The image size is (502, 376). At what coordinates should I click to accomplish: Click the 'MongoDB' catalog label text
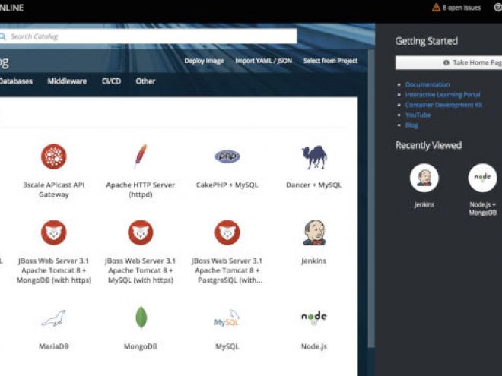click(x=141, y=346)
